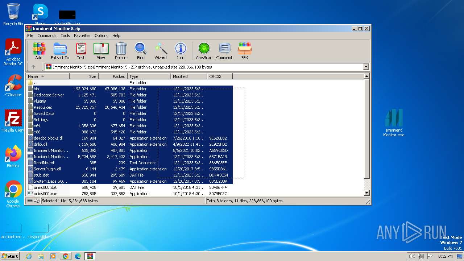Sort by Size column header

[84, 76]
